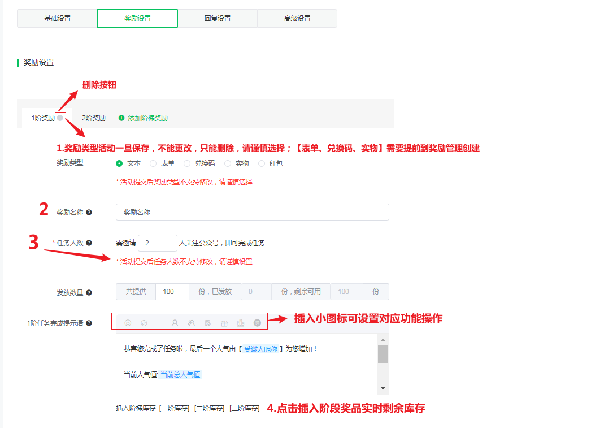
Task: Choose the 表单 reward type option
Action: click(x=154, y=163)
